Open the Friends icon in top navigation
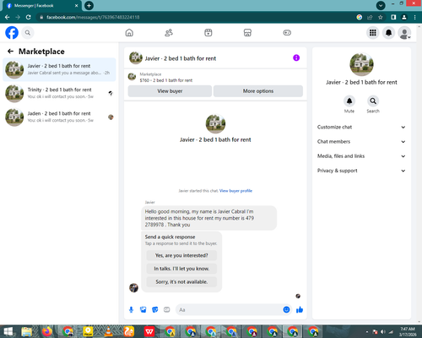This screenshot has width=422, height=338. [169, 33]
